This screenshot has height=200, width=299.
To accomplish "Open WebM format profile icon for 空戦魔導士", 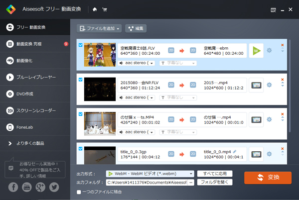I will (x=256, y=51).
